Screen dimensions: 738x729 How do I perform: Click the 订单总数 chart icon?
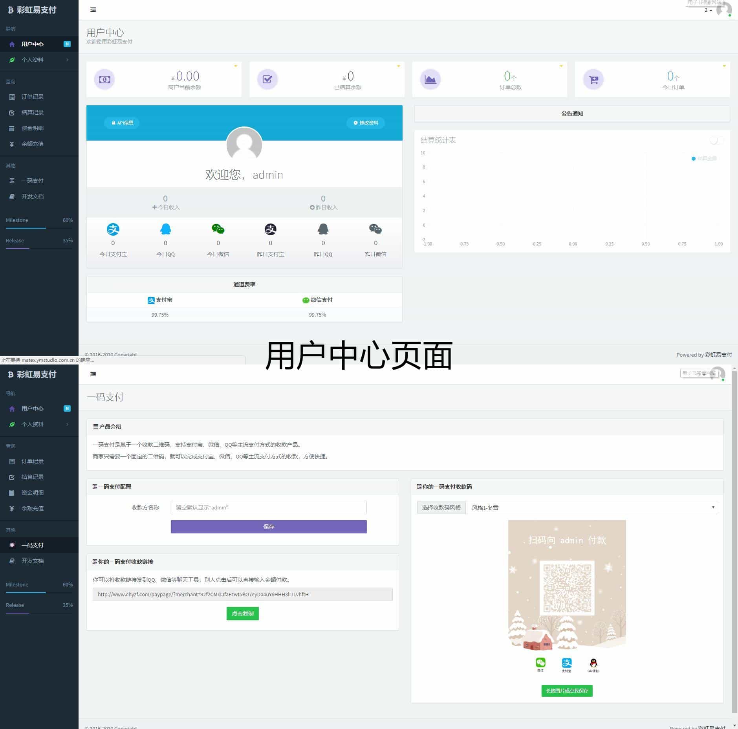pos(430,79)
